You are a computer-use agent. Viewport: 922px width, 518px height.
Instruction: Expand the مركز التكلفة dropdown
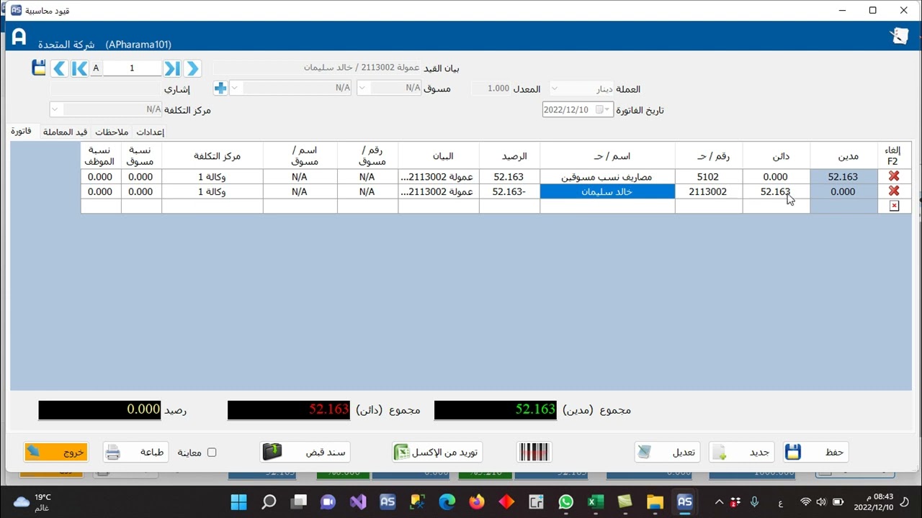54,109
